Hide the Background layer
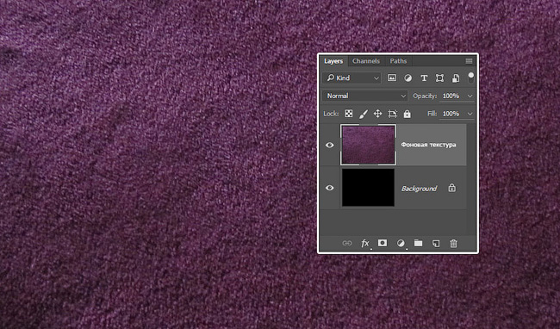Viewport: 560px width, 329px height. (x=330, y=188)
